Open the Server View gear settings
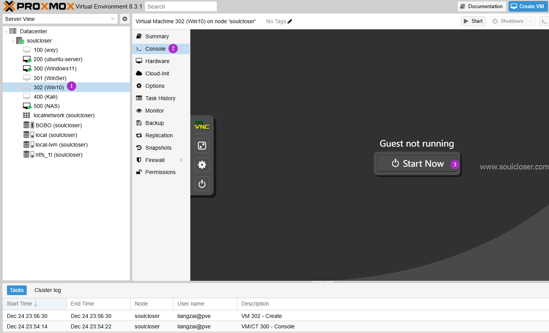The image size is (549, 333). (x=124, y=19)
